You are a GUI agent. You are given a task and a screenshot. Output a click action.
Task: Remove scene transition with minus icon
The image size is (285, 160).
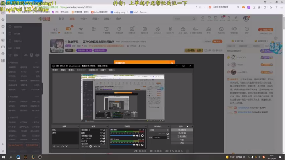(164, 134)
